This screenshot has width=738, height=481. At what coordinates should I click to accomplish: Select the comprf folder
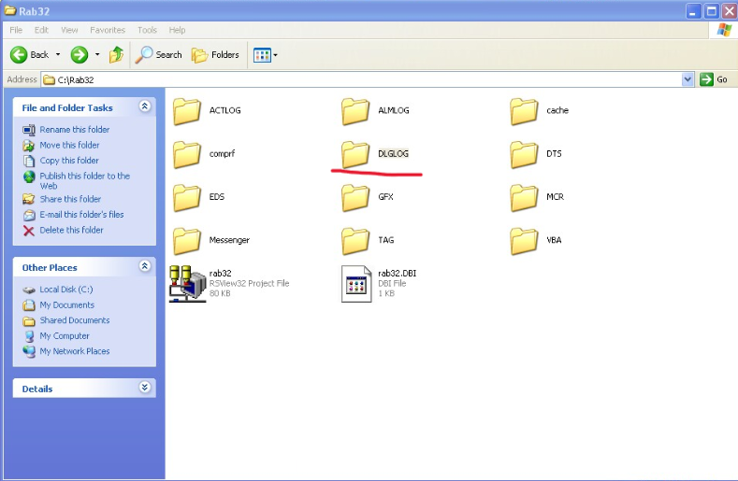(204, 155)
